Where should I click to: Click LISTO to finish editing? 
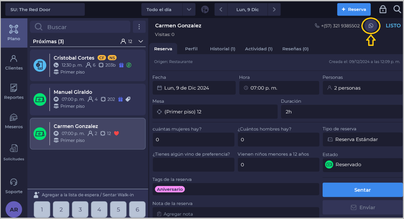(x=393, y=26)
